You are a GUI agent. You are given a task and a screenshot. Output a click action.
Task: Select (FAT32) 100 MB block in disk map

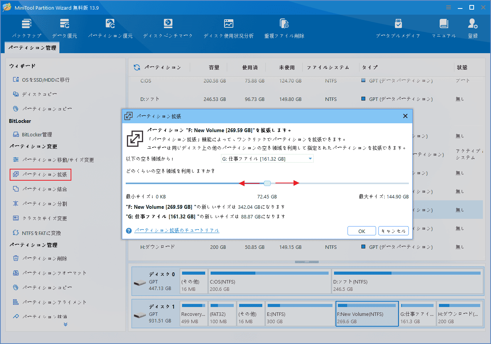(x=223, y=314)
